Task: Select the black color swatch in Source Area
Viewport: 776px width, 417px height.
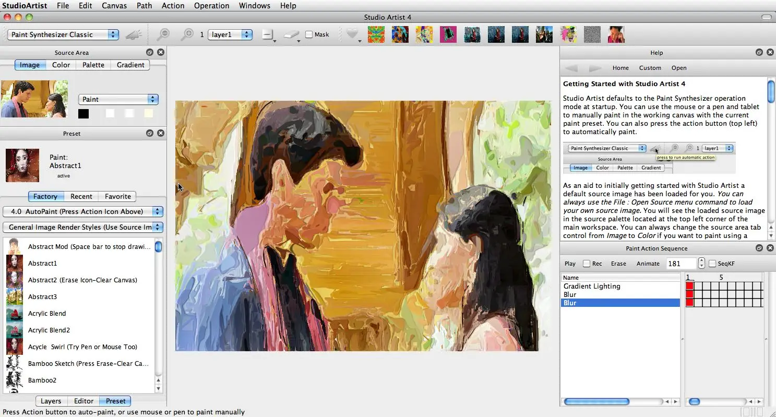Action: pos(83,113)
